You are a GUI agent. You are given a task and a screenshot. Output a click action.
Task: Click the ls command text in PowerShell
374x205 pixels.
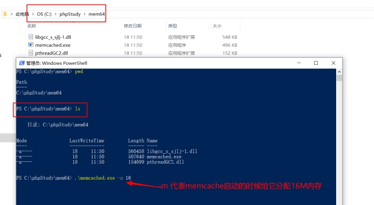pos(77,109)
